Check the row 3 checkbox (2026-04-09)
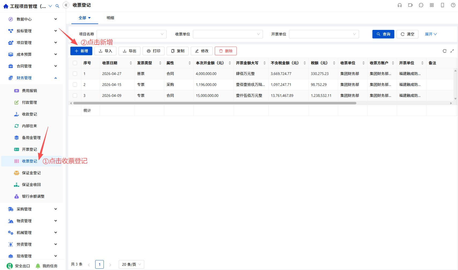The height and width of the screenshot is (270, 458). (x=75, y=96)
